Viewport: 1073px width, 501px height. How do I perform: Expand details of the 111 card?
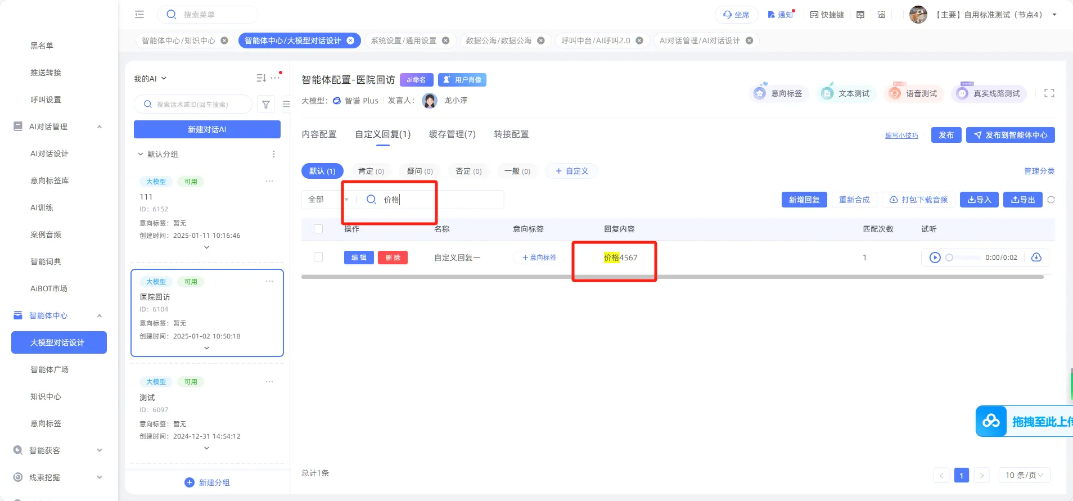coord(206,247)
